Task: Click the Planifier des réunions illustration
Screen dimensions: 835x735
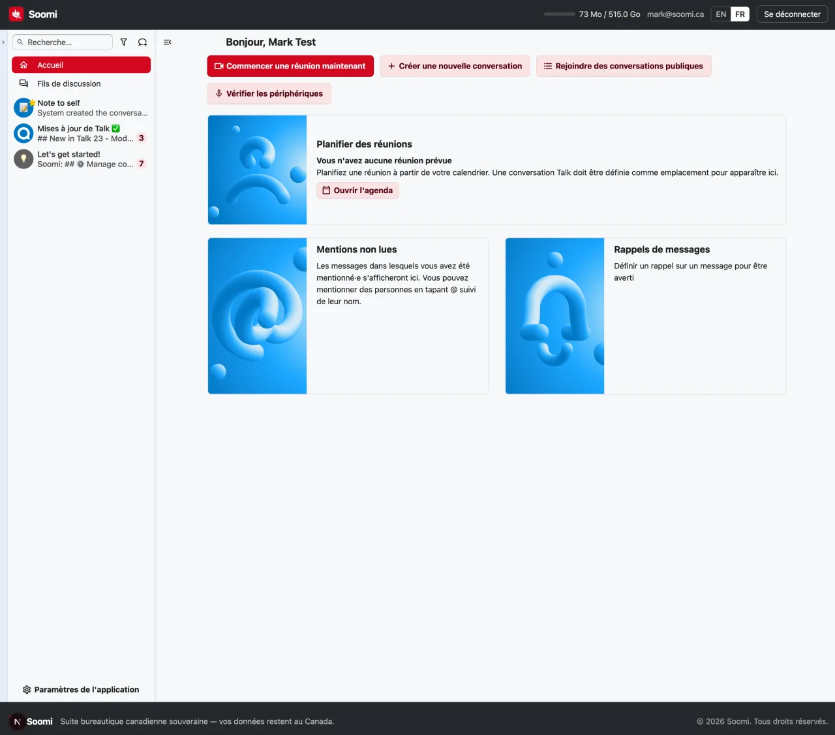Action: pyautogui.click(x=257, y=170)
